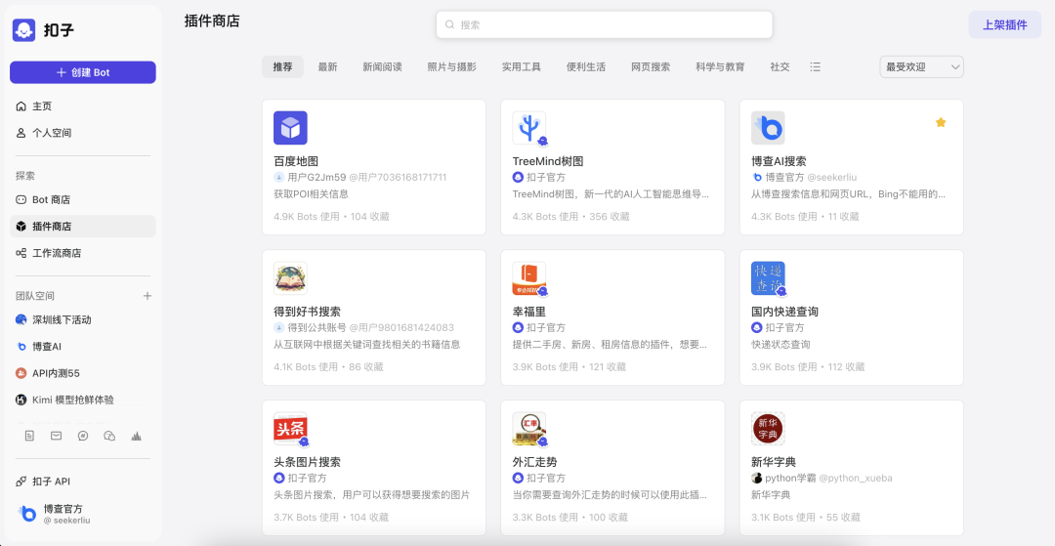The height and width of the screenshot is (546, 1055).
Task: Click the 创建 Bot button
Action: [x=83, y=72]
